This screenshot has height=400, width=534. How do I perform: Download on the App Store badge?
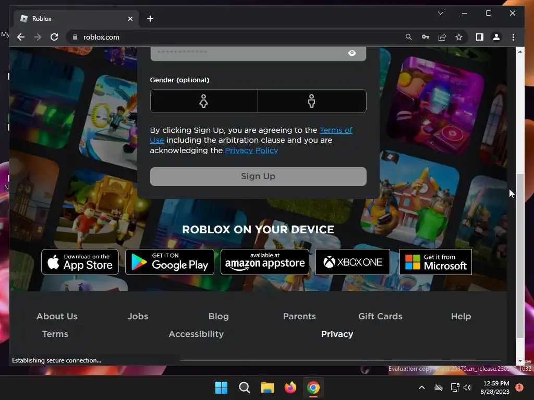[80, 262]
